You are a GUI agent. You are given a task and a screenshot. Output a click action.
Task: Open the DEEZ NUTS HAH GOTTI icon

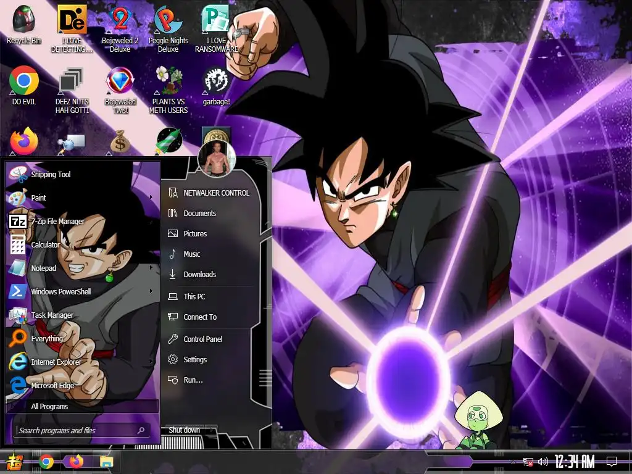[72, 90]
